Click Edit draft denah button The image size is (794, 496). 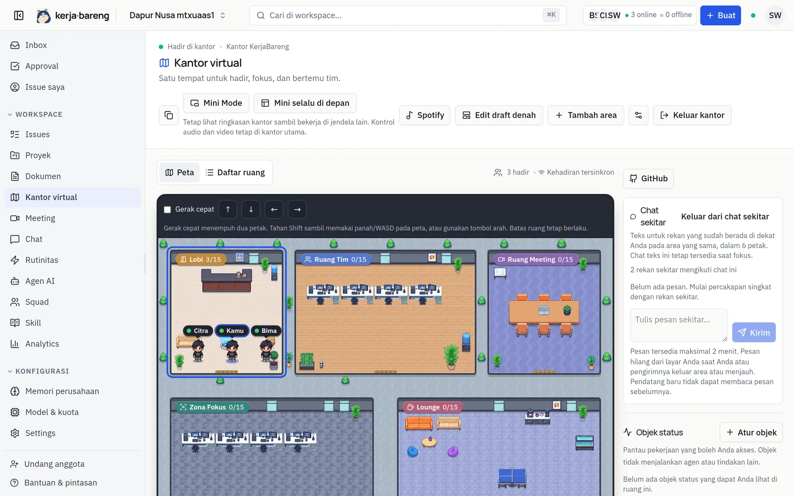(x=499, y=115)
